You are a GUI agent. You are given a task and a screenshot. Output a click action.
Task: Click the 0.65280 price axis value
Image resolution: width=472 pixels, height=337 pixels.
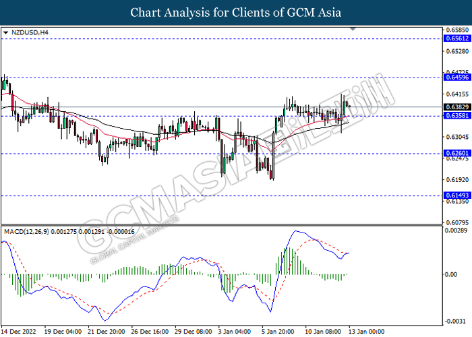457,51
